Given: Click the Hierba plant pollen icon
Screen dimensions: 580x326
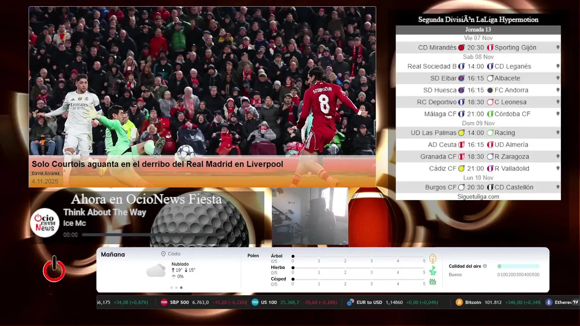Looking at the screenshot, I should (433, 270).
